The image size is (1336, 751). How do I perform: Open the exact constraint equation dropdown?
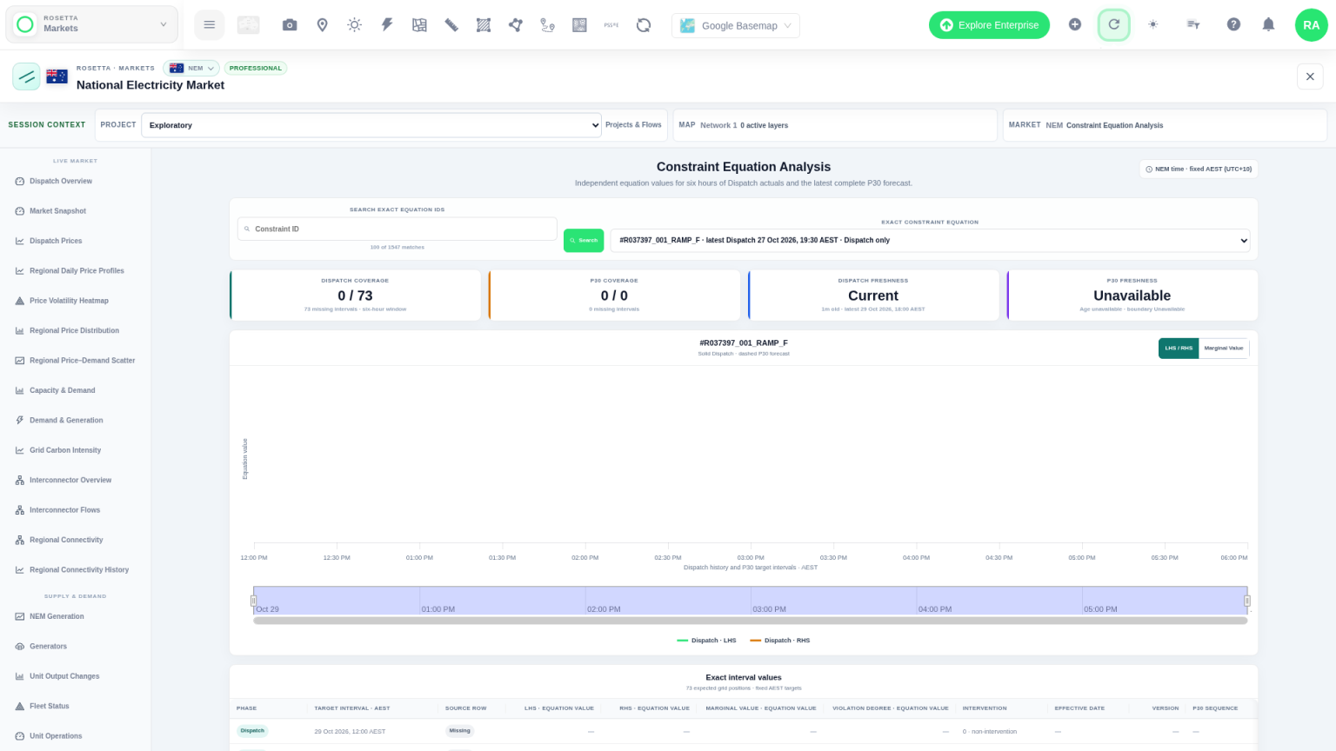[930, 241]
